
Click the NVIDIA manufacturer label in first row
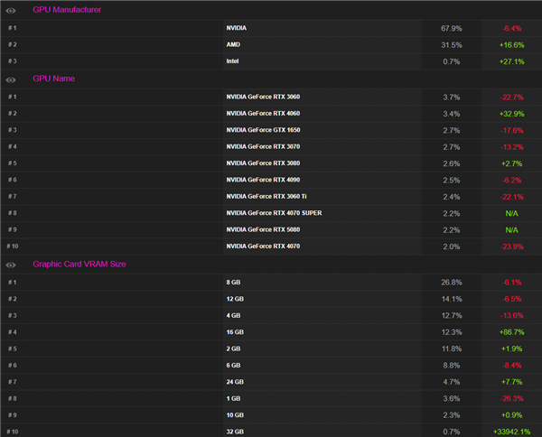point(236,28)
